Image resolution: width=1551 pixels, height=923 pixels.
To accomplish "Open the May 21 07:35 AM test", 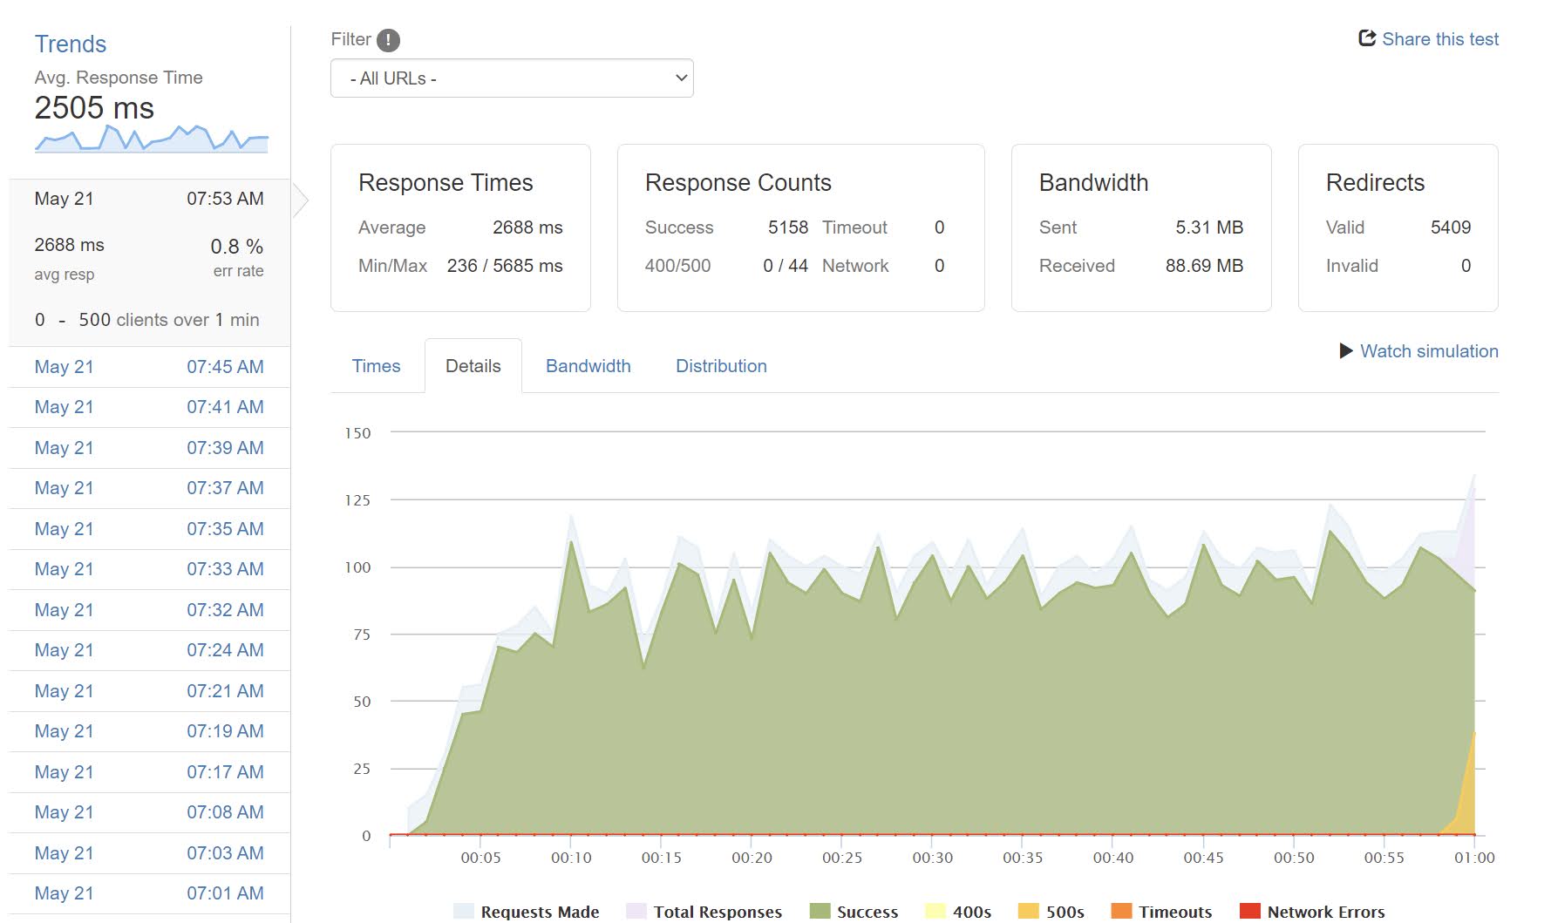I will (x=149, y=529).
